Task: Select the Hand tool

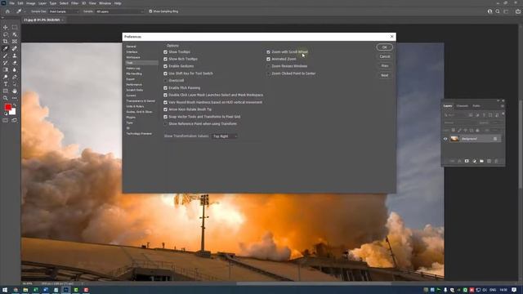Action: click(15, 91)
